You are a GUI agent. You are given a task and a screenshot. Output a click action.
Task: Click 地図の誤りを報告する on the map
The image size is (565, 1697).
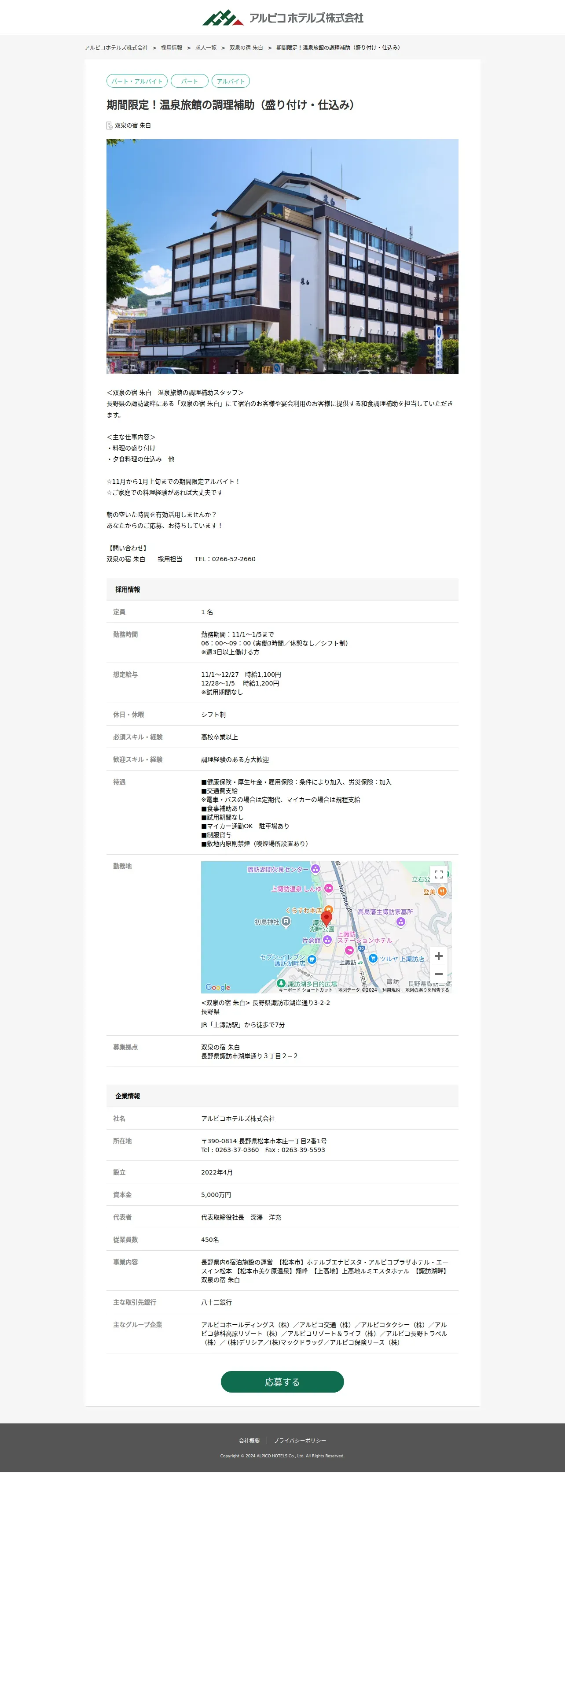click(x=427, y=989)
